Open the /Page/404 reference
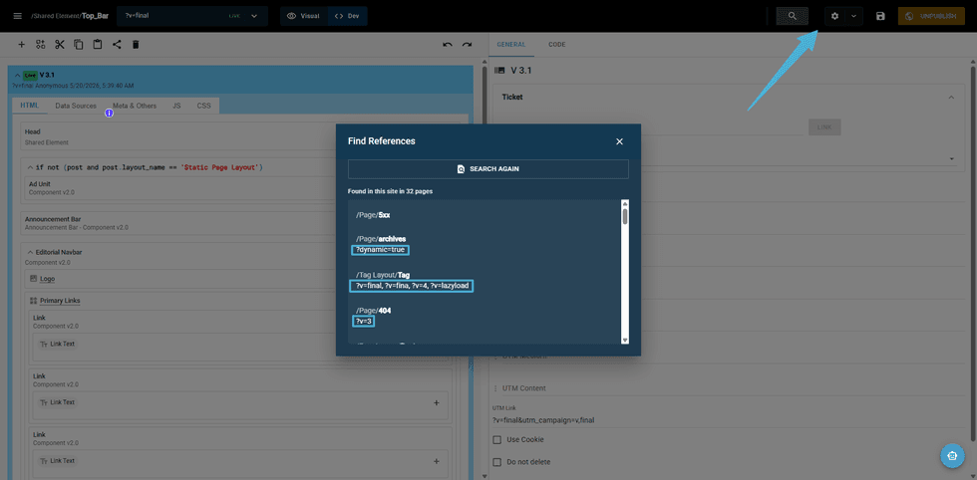 [373, 311]
